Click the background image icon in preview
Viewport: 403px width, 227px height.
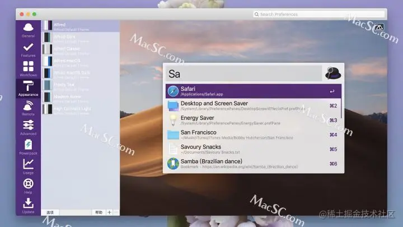pos(379,27)
